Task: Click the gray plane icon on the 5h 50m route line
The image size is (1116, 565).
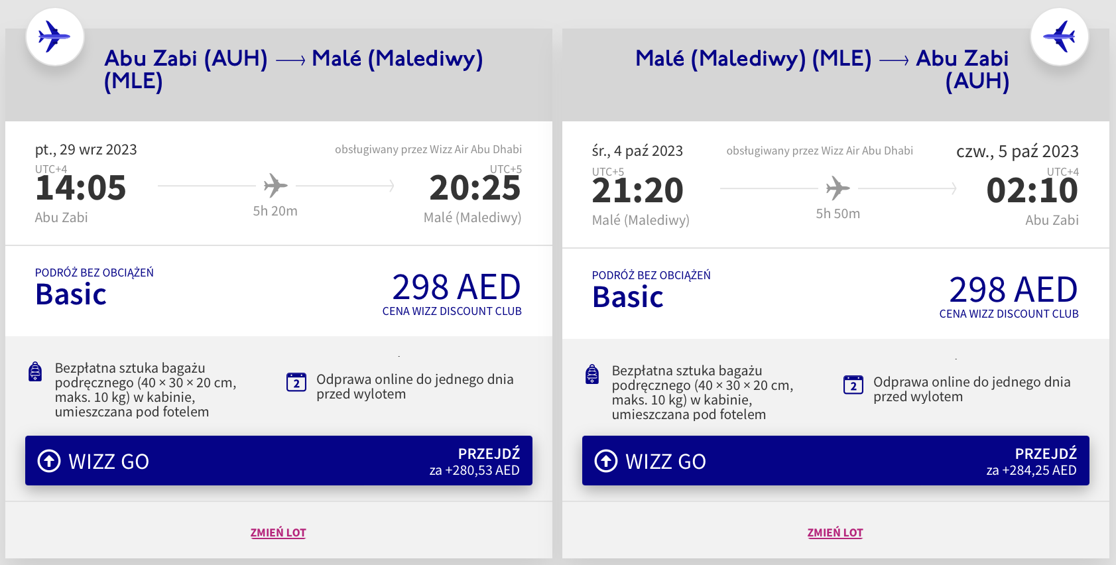Action: pos(837,188)
